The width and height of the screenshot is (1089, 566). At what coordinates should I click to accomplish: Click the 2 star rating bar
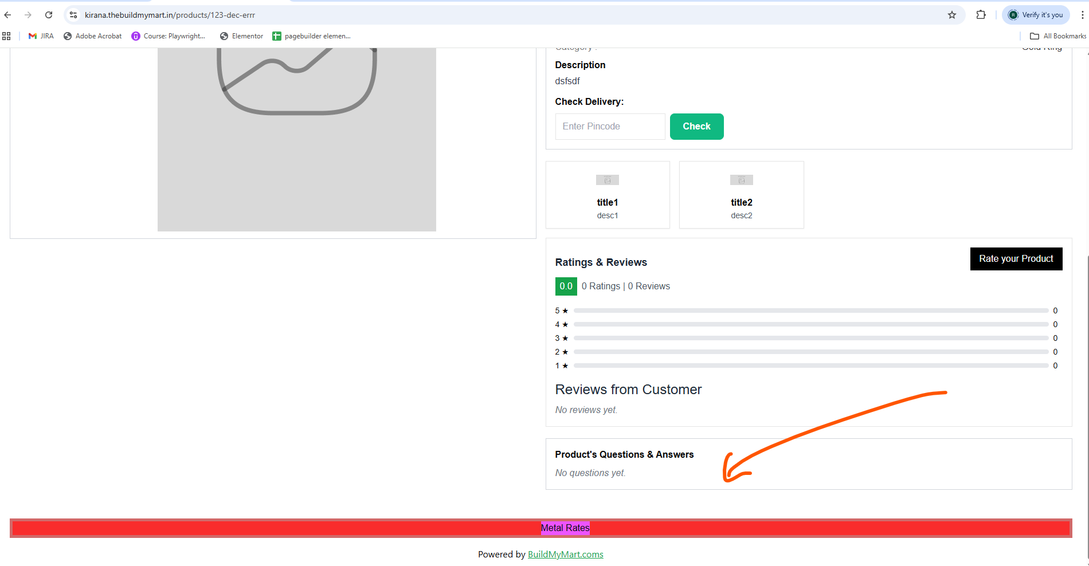(x=810, y=352)
